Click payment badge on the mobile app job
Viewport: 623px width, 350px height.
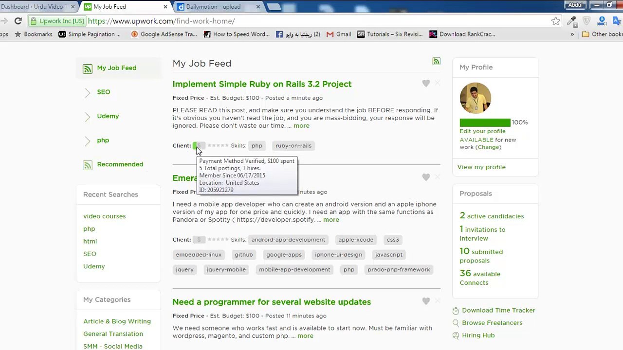tap(199, 239)
